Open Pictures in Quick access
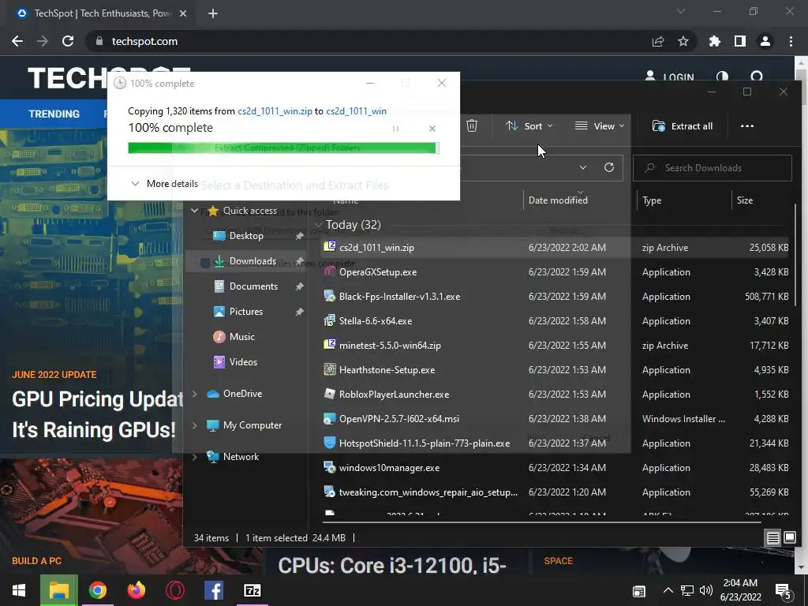 pyautogui.click(x=246, y=311)
